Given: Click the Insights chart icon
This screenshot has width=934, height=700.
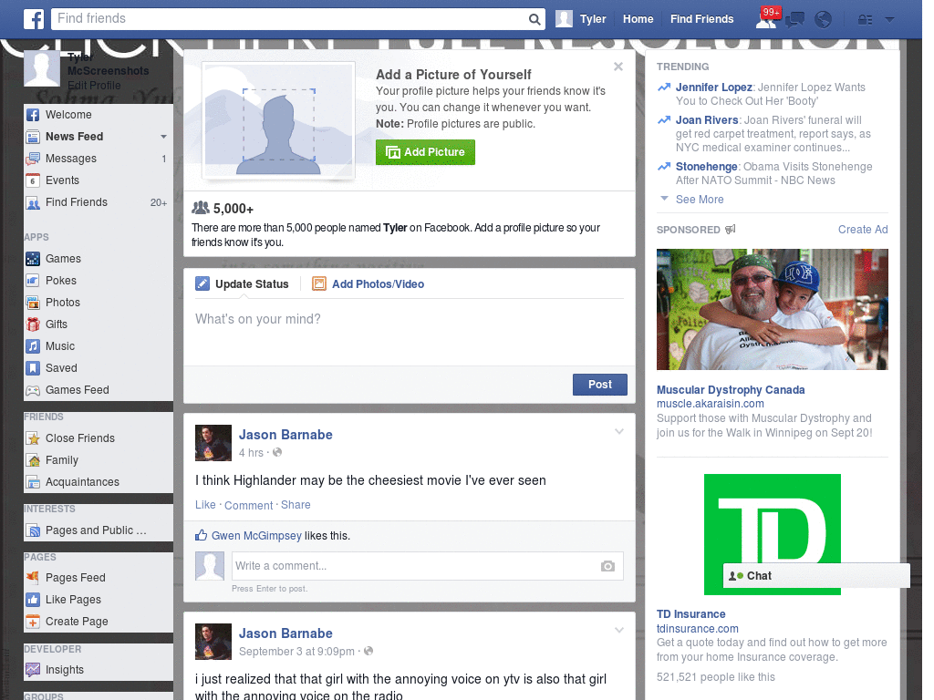Looking at the screenshot, I should [x=34, y=670].
